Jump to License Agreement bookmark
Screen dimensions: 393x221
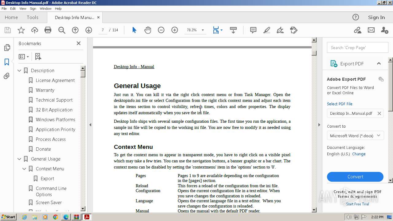(x=55, y=80)
